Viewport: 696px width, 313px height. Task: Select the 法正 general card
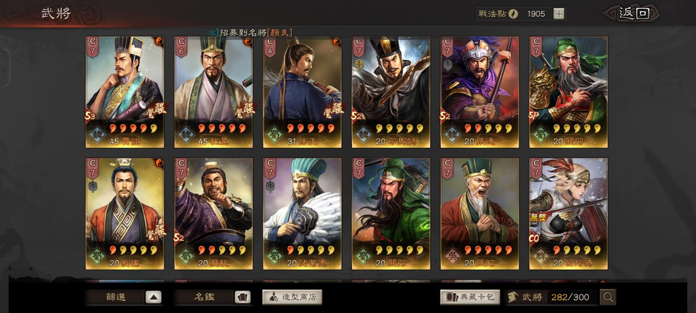[x=302, y=92]
